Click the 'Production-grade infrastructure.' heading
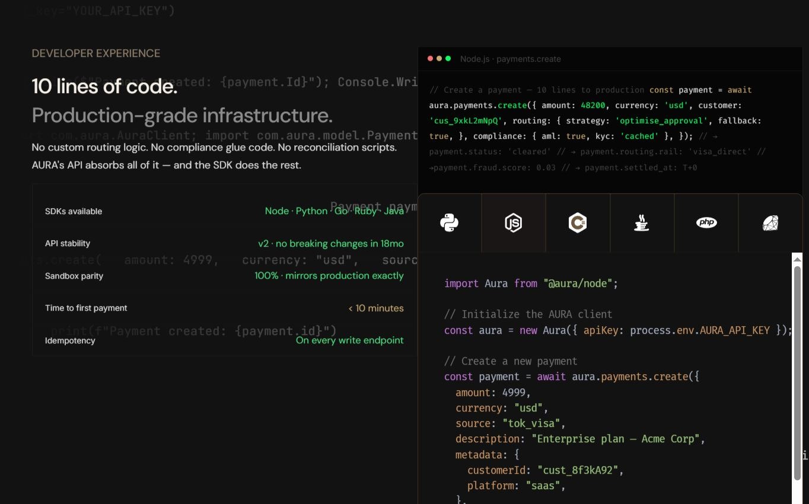Screen dimensions: 809x504 [x=182, y=115]
